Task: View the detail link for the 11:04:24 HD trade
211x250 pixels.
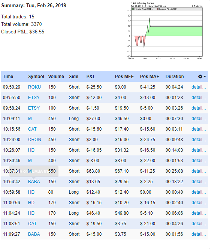Action: (x=199, y=213)
